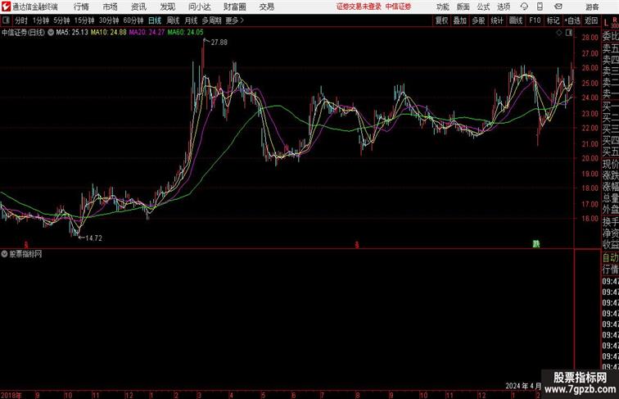Click the 2018年 time axis label

pos(11,395)
